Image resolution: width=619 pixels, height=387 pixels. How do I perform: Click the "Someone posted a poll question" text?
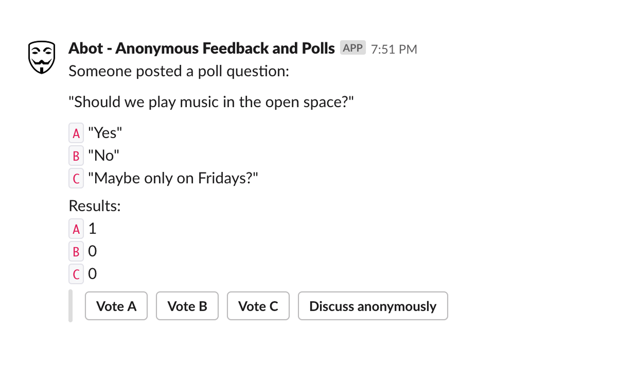click(x=179, y=71)
